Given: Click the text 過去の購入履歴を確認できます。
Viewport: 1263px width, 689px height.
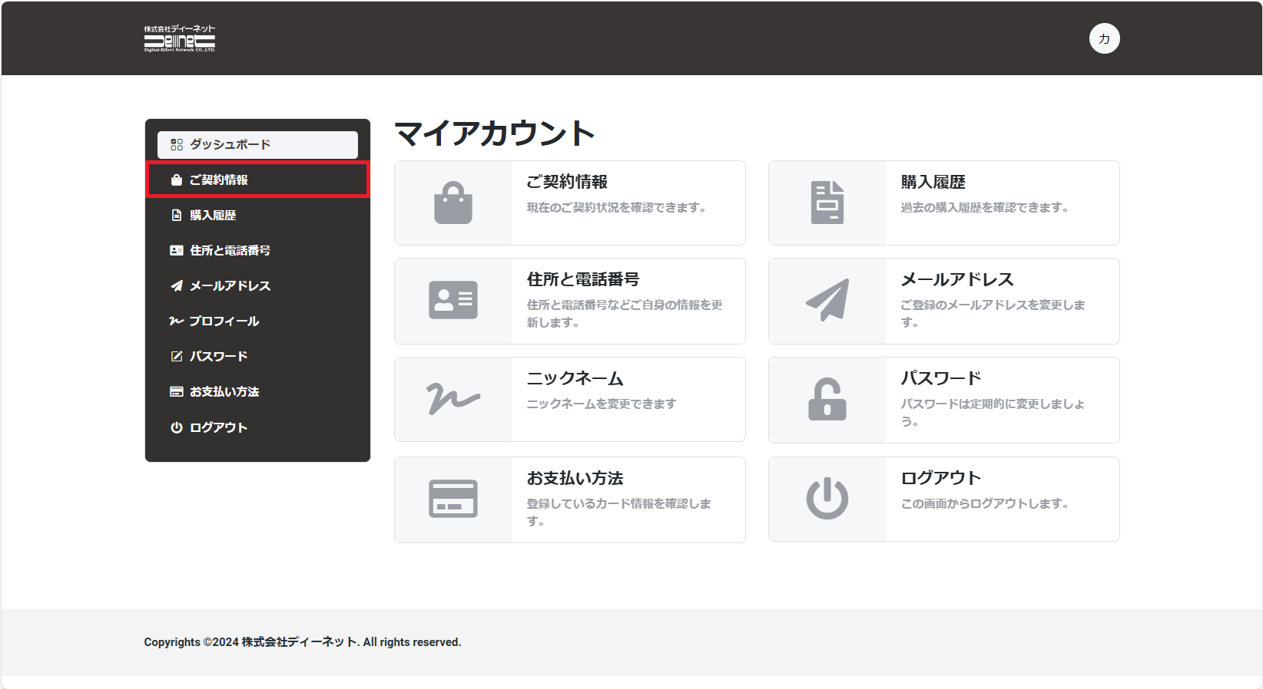Looking at the screenshot, I should click(x=984, y=207).
